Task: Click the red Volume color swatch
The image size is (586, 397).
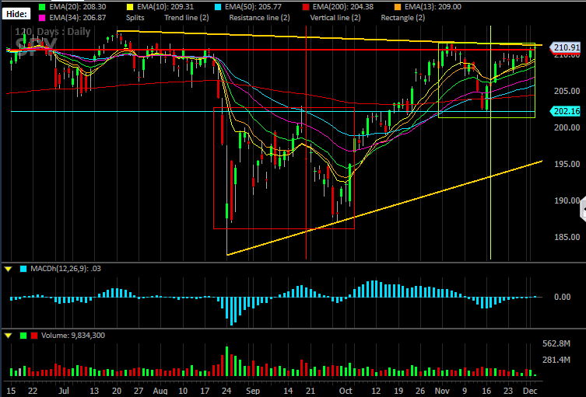Action: coord(34,336)
